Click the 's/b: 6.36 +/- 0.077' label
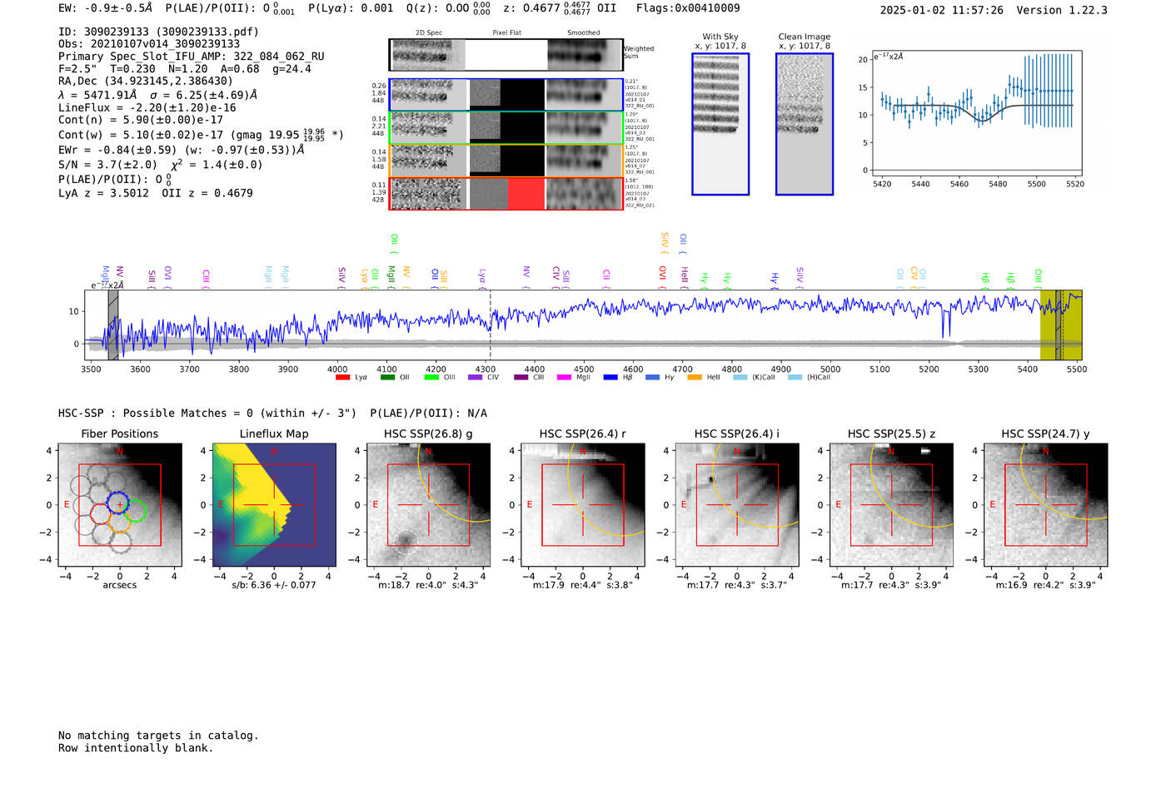The height and width of the screenshot is (793, 1166). pyautogui.click(x=274, y=585)
